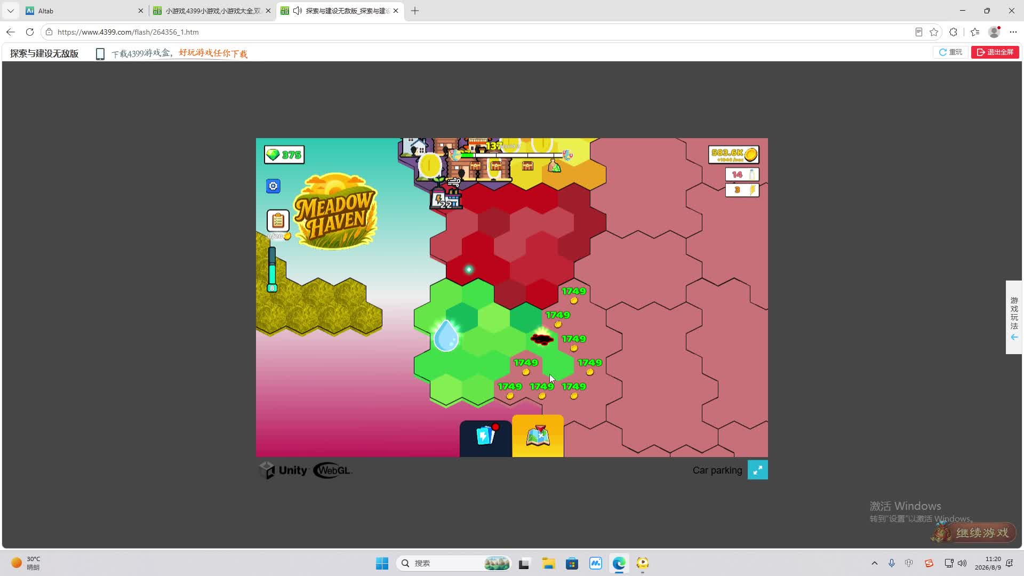Show hidden system tray icons
Viewport: 1024px width, 576px height.
click(874, 563)
